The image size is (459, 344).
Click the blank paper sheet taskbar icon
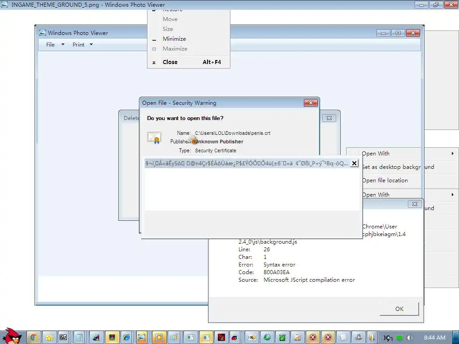[343, 338]
